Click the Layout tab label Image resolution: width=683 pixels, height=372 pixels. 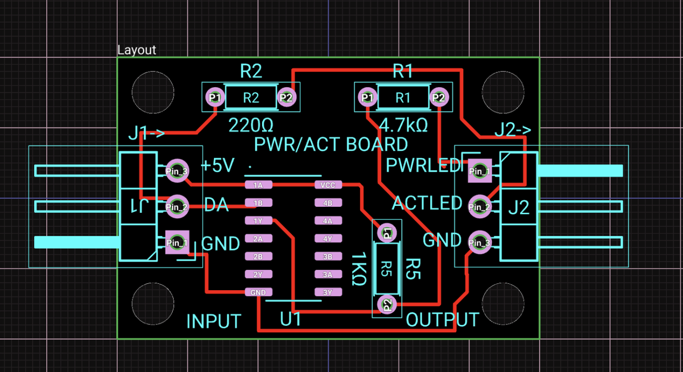pyautogui.click(x=137, y=50)
